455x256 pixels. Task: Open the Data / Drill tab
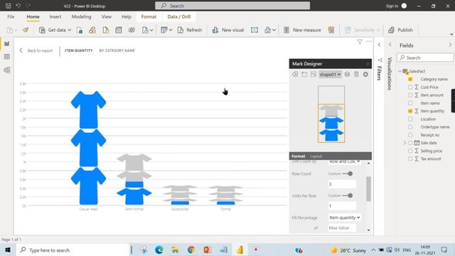click(179, 17)
